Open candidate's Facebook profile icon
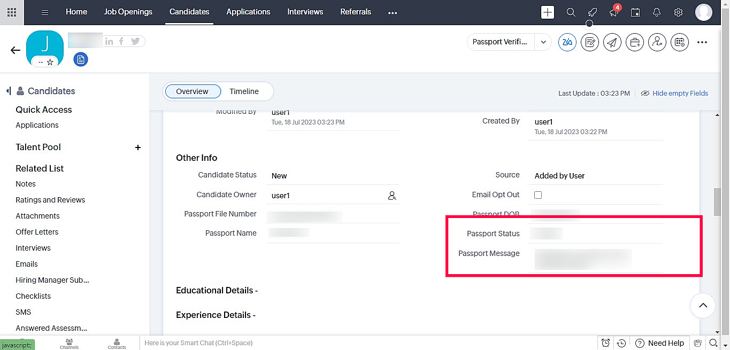The width and height of the screenshot is (730, 350). coord(122,41)
